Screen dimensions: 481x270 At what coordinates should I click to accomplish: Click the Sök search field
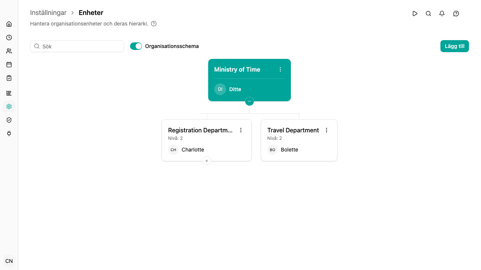[x=77, y=46]
